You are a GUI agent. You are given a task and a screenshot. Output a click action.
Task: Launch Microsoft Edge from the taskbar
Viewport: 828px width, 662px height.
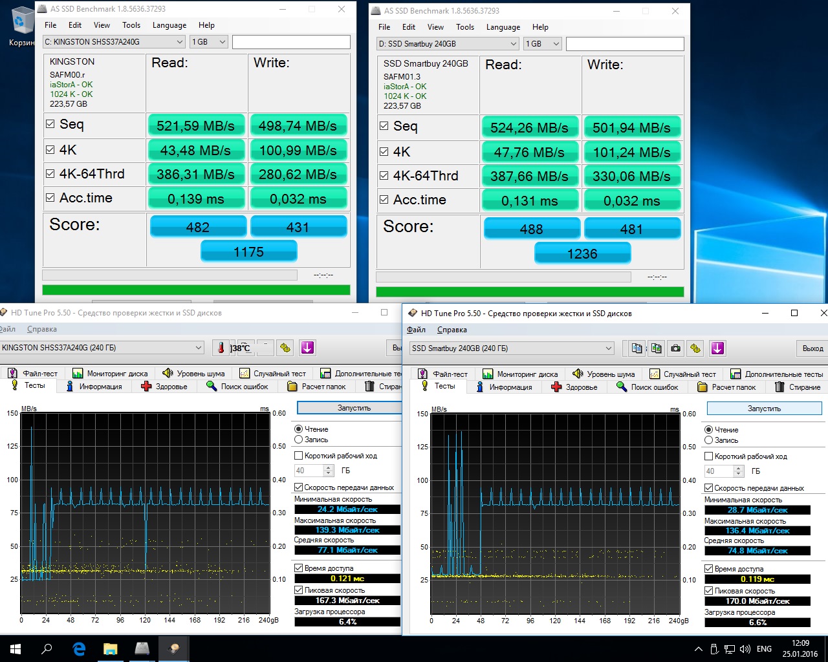click(x=79, y=649)
